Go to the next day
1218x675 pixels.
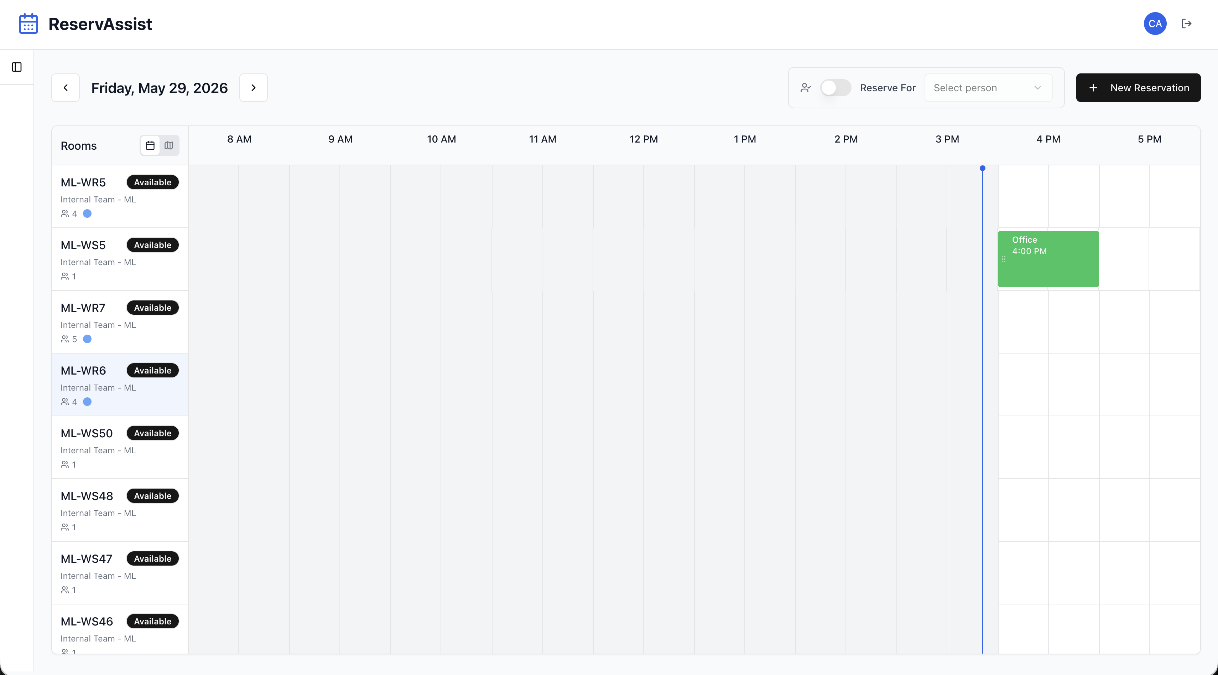click(254, 88)
